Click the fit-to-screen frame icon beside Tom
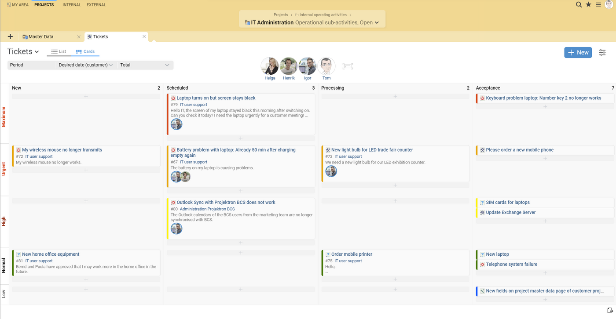Screen dimensions: 616x319 348,66
